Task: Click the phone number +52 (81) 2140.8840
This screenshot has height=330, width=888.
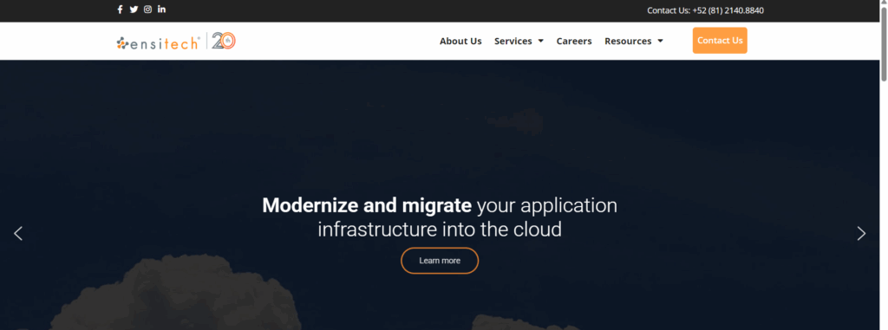Action: 728,10
